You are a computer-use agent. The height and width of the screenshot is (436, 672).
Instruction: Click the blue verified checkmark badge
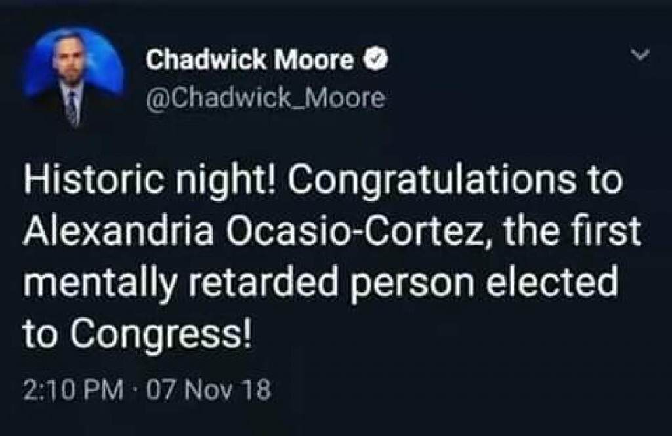[x=371, y=61]
